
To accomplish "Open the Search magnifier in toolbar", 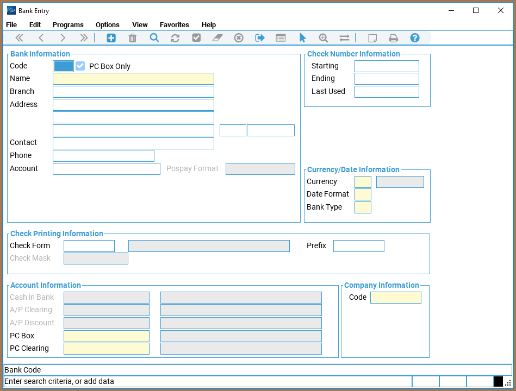I will 154,38.
